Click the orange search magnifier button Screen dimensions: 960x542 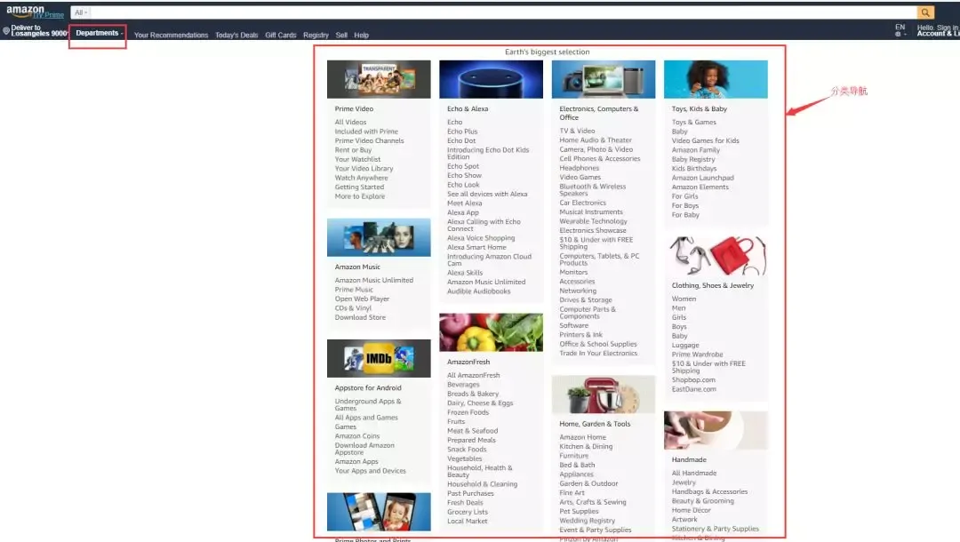(925, 12)
